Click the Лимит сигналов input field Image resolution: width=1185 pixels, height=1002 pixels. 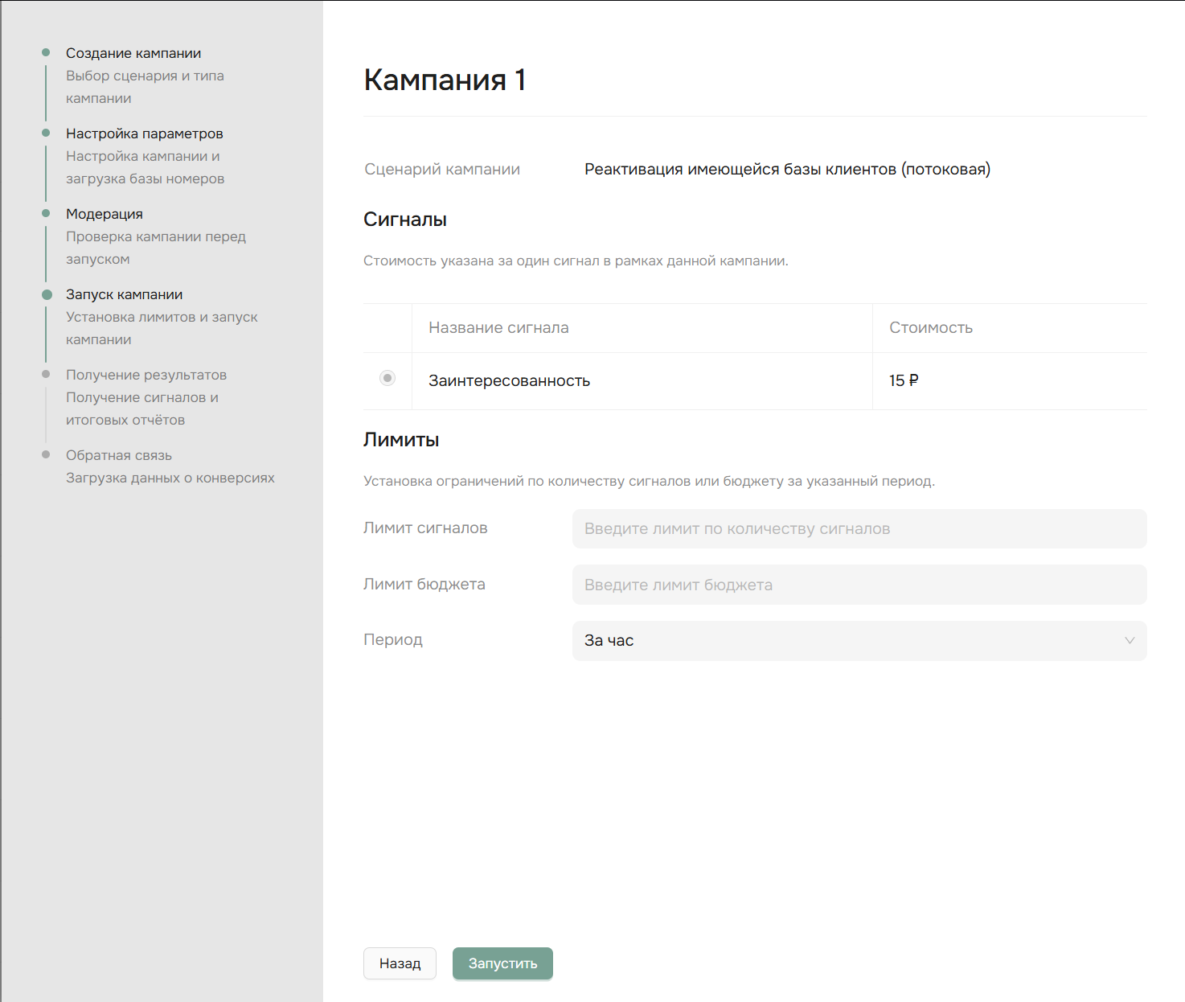(859, 529)
